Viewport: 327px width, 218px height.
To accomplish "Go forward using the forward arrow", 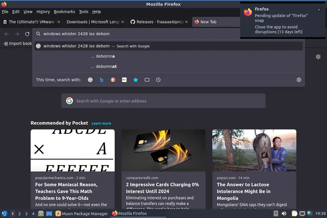I will pyautogui.click(x=17, y=34).
